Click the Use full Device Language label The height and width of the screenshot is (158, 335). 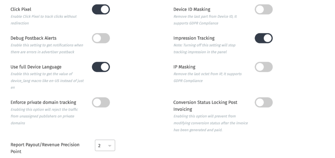click(x=36, y=67)
